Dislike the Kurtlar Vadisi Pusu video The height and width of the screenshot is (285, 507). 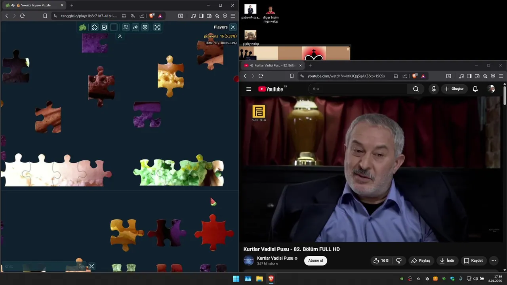399,260
